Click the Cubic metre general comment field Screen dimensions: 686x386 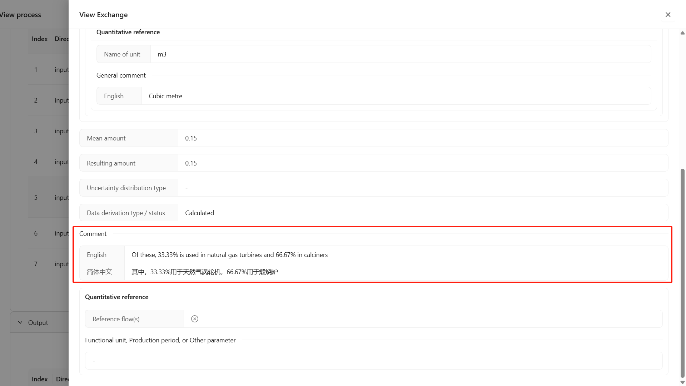[x=165, y=96]
